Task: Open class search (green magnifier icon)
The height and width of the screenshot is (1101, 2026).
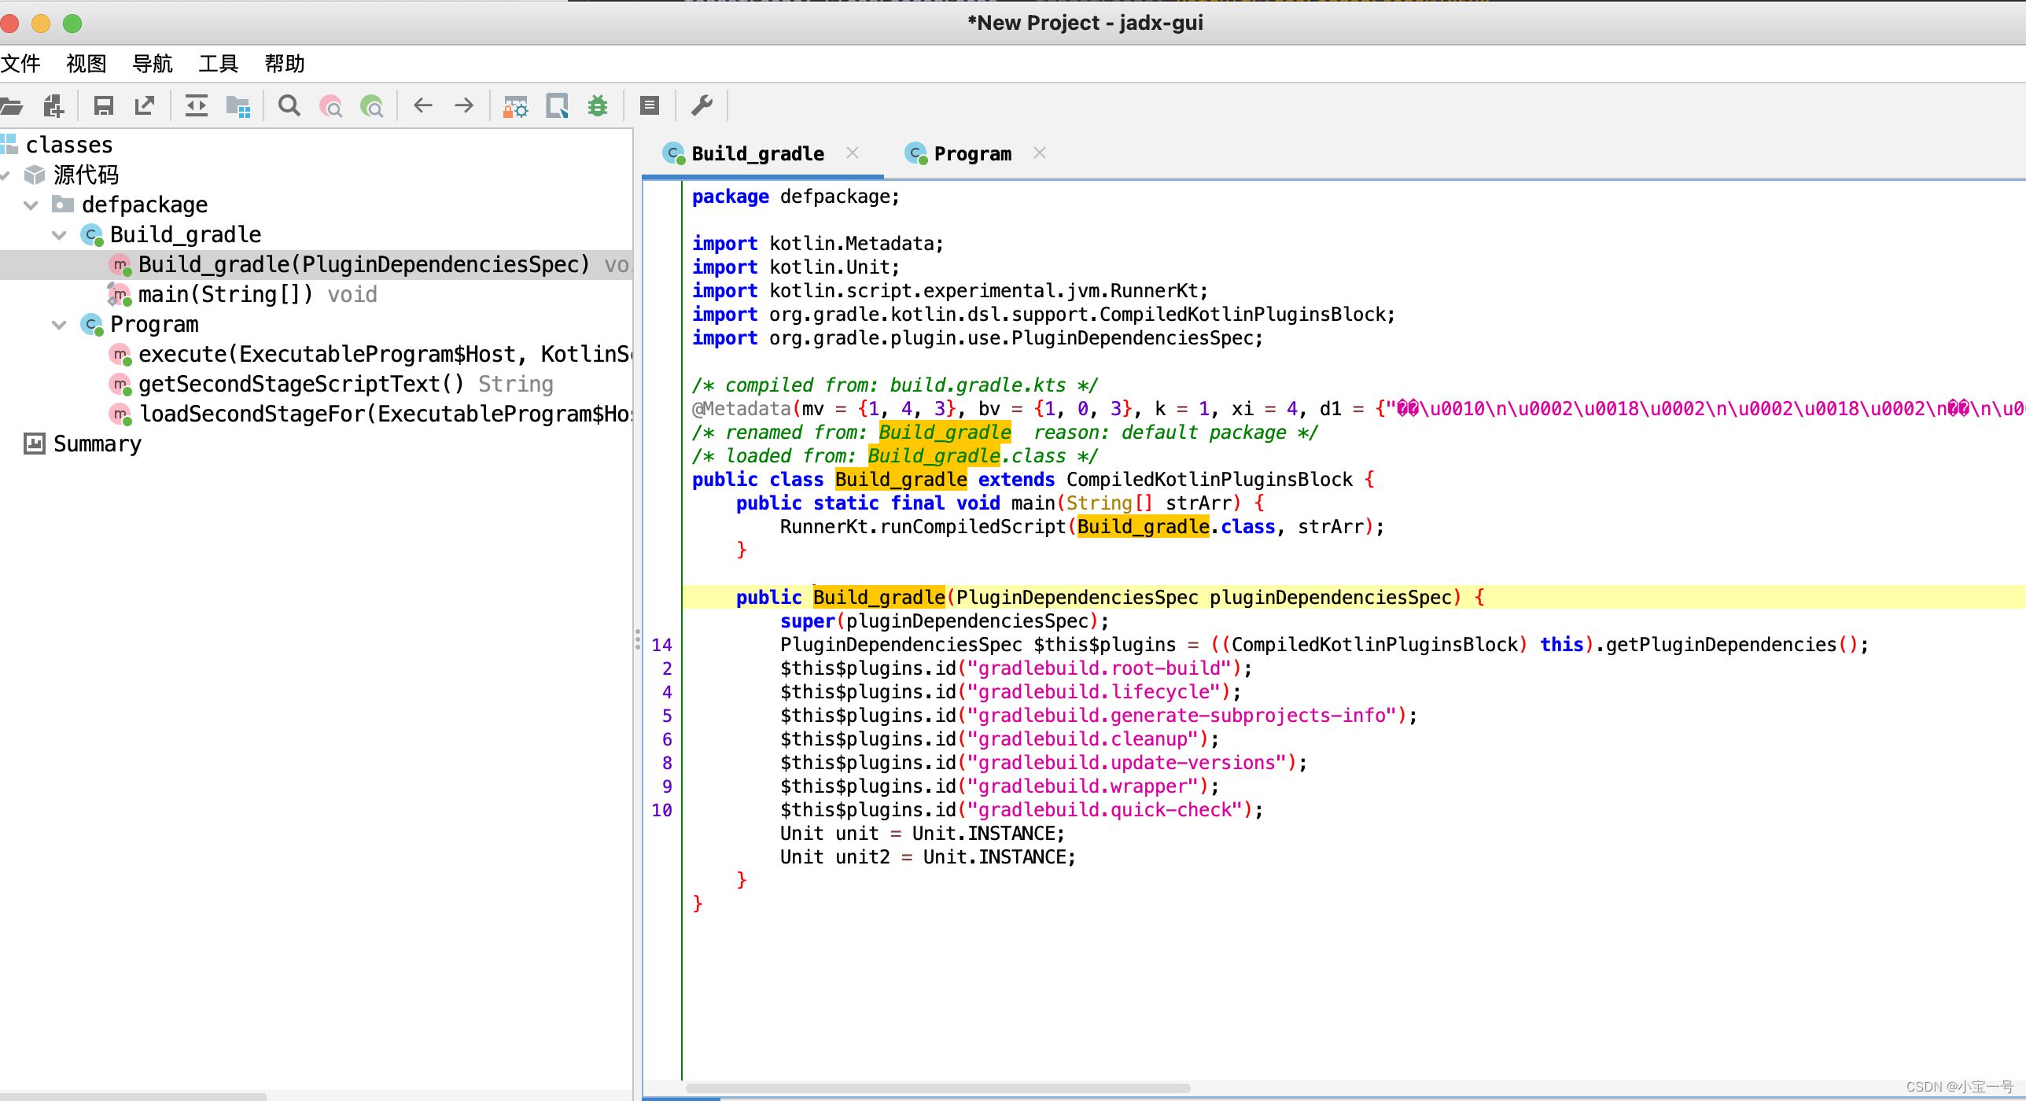Action: coord(372,105)
